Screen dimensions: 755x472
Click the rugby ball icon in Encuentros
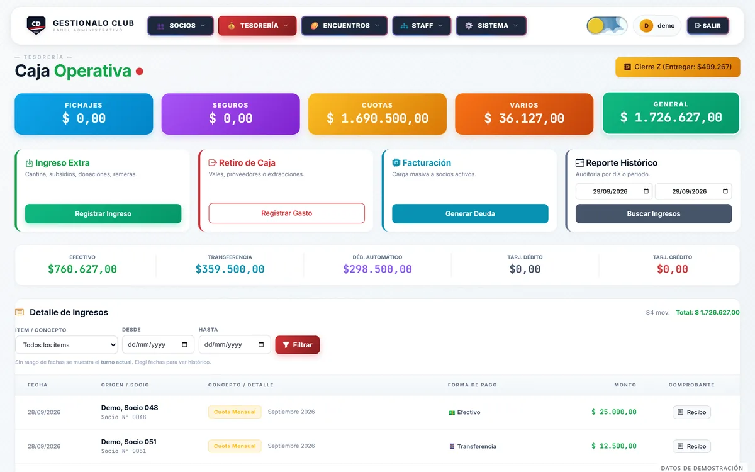click(314, 26)
